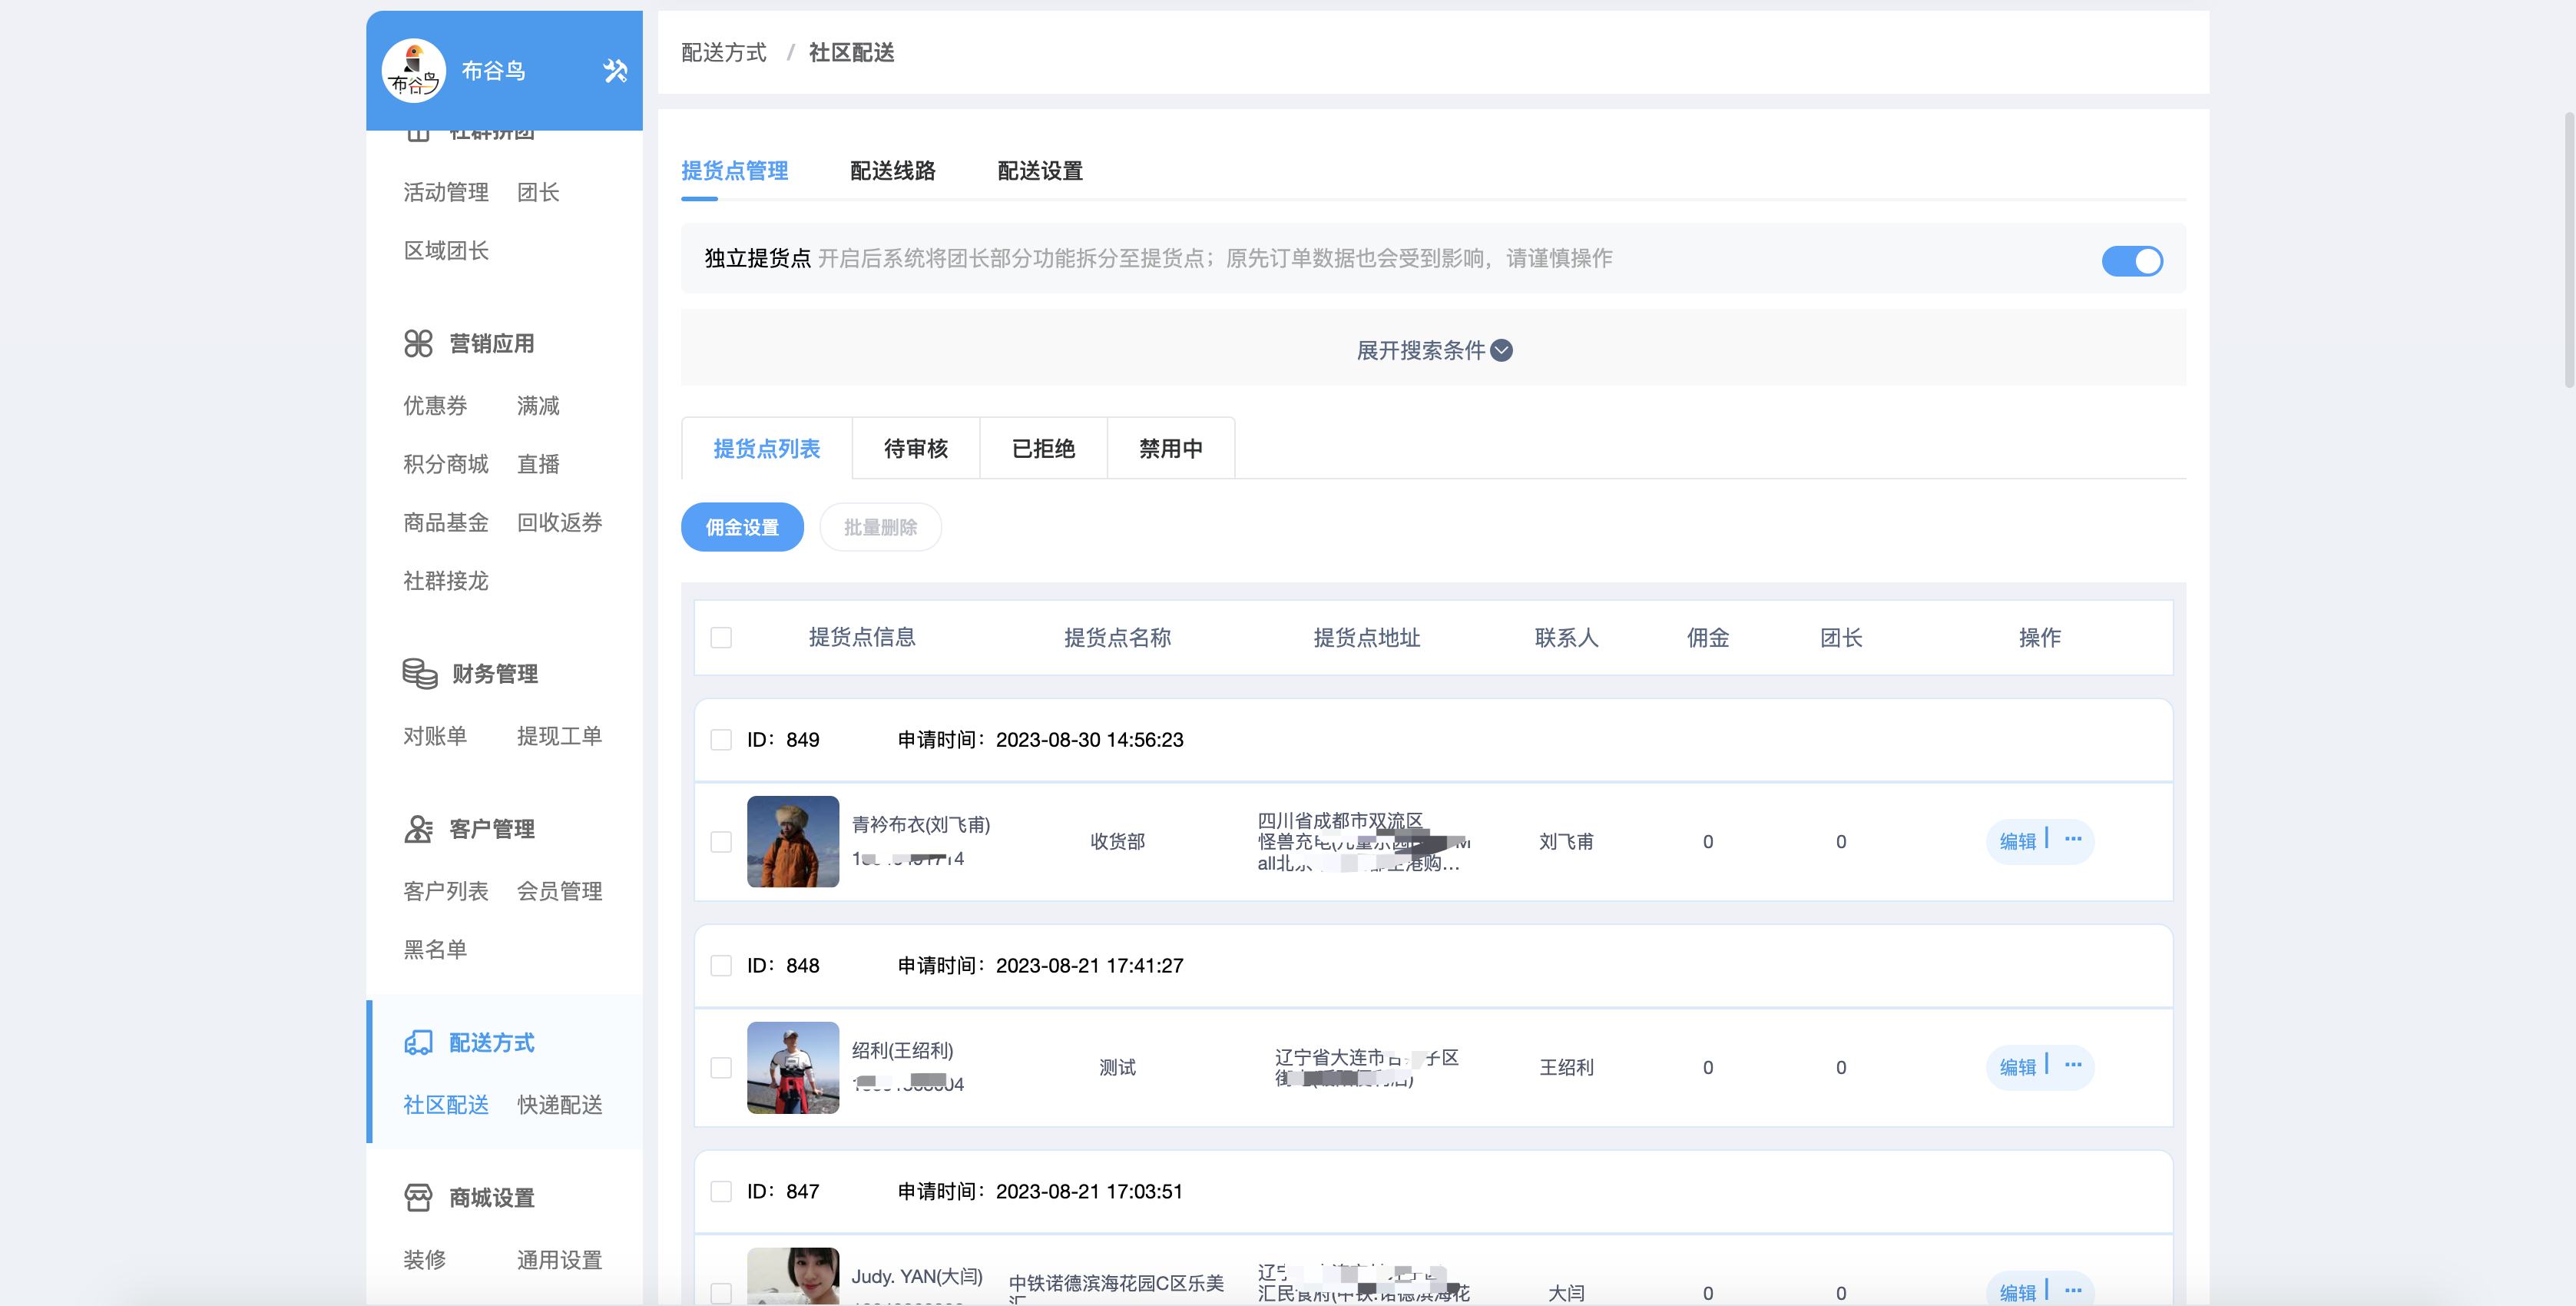Click the 王绍利 avatar photo
Viewport: 2576px width, 1306px height.
pos(793,1068)
